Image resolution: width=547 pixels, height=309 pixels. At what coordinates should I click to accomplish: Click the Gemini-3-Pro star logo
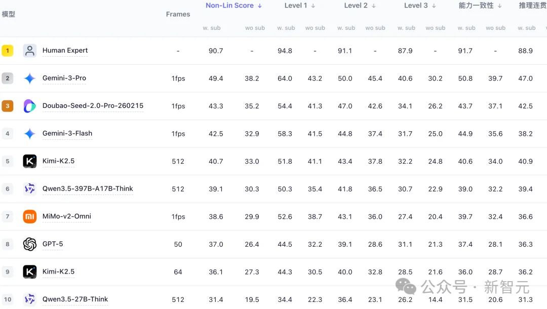coord(30,79)
